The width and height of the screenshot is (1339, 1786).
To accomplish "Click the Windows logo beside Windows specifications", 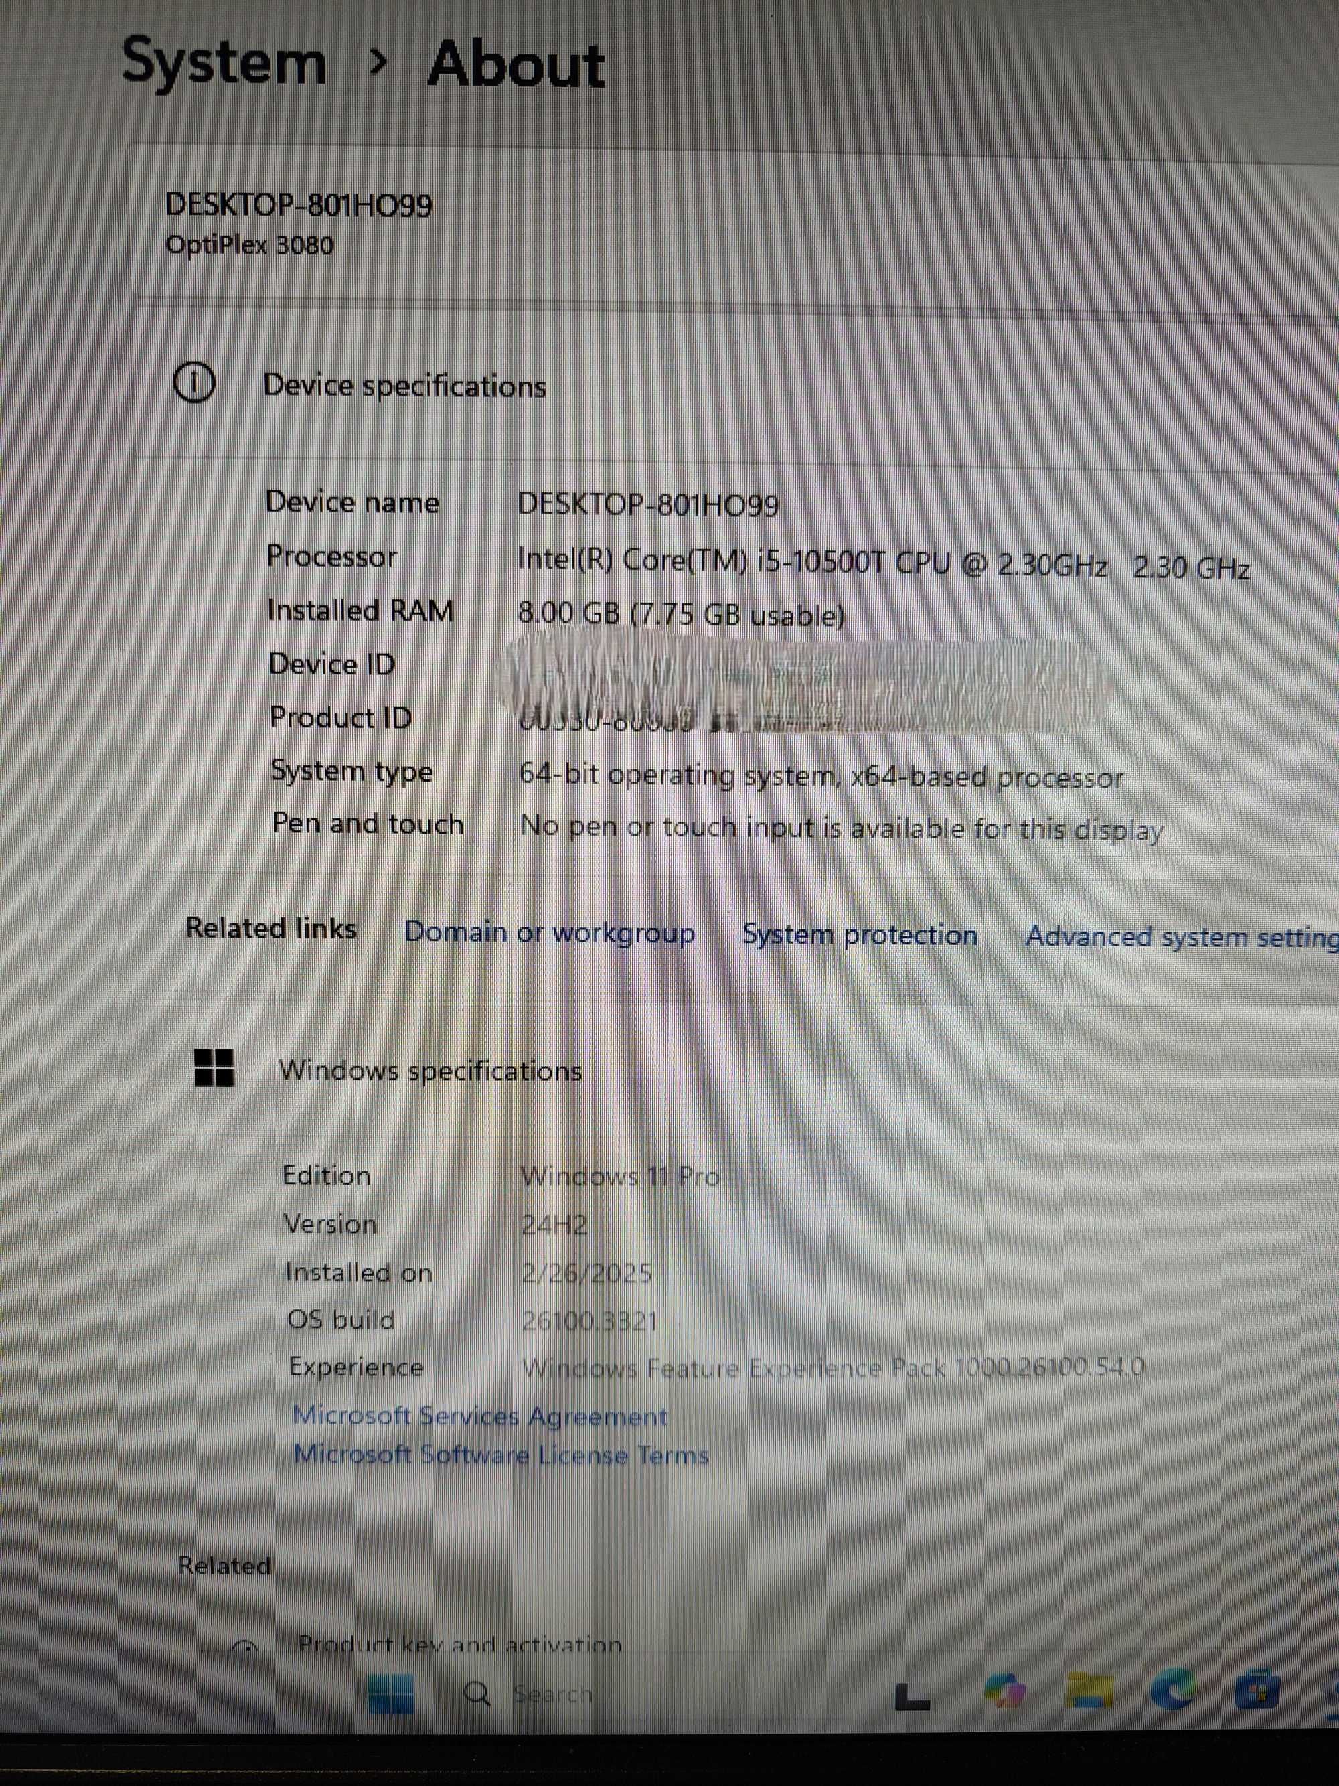I will click(x=215, y=1067).
